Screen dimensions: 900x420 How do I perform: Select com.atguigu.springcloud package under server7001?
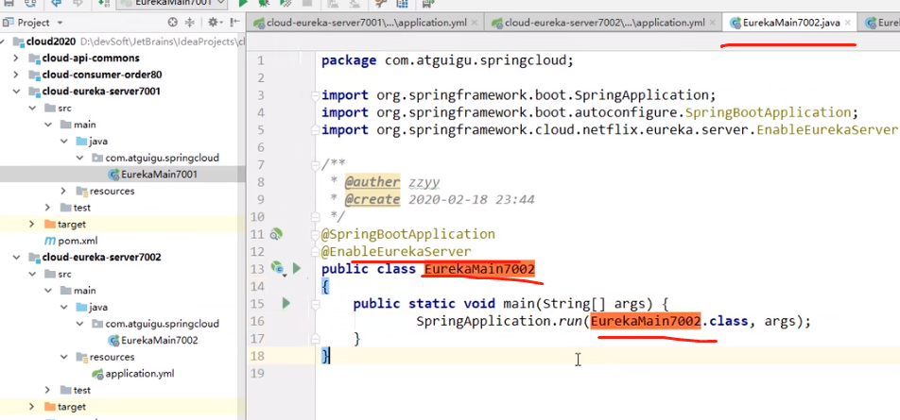click(x=162, y=158)
